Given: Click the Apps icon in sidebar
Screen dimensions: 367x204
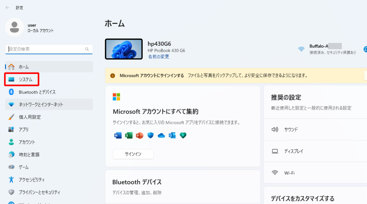Looking at the screenshot, I should click(x=11, y=129).
